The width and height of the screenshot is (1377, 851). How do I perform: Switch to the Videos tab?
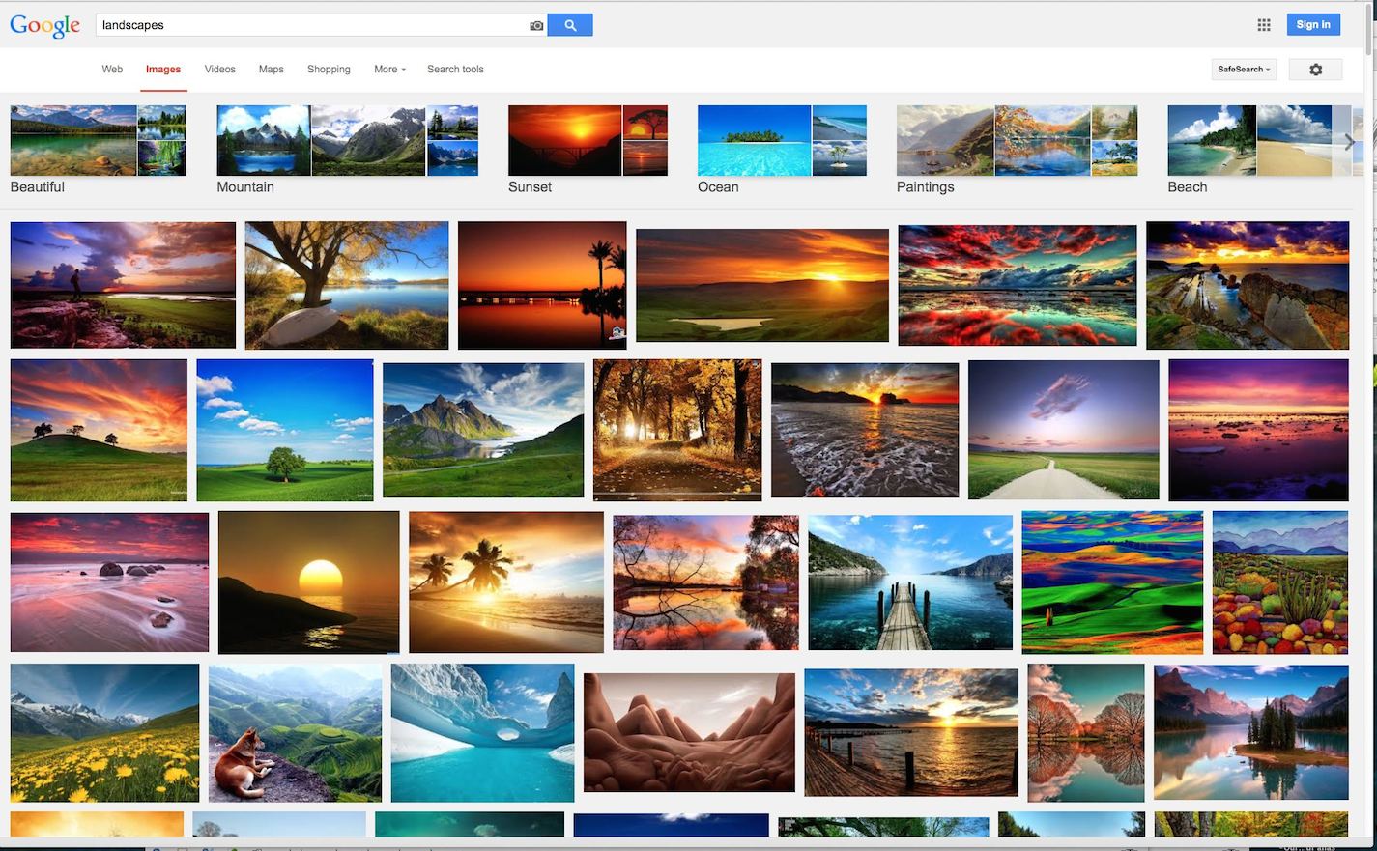coord(220,70)
